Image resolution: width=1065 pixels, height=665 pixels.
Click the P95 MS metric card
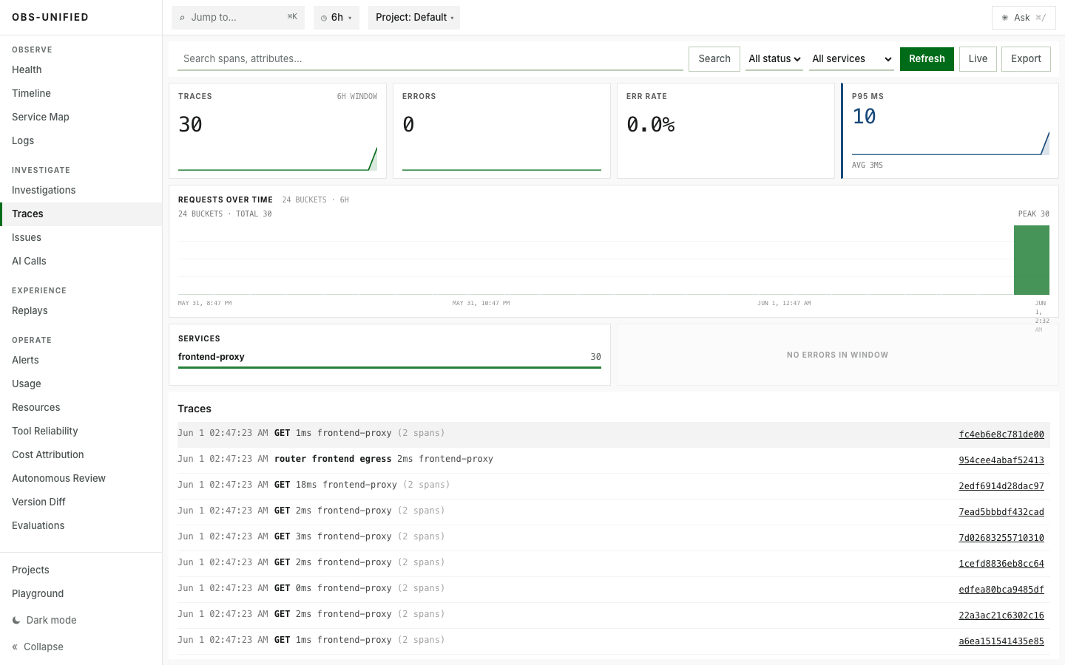(950, 131)
